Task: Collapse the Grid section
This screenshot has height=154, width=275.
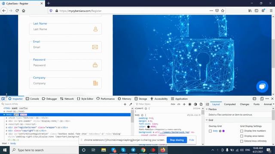Action: [207, 120]
